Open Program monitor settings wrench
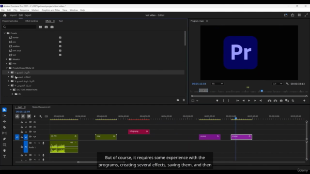The width and height of the screenshot is (310, 174). coord(287,84)
